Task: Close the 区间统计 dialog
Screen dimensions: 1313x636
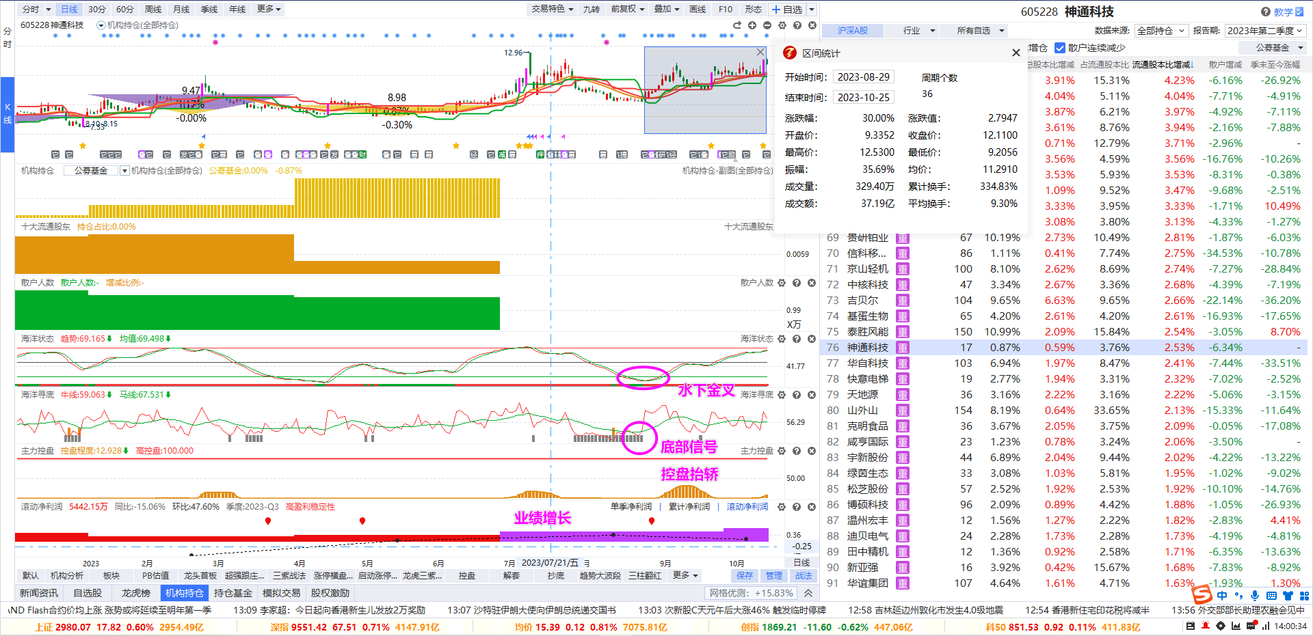Action: tap(1016, 53)
